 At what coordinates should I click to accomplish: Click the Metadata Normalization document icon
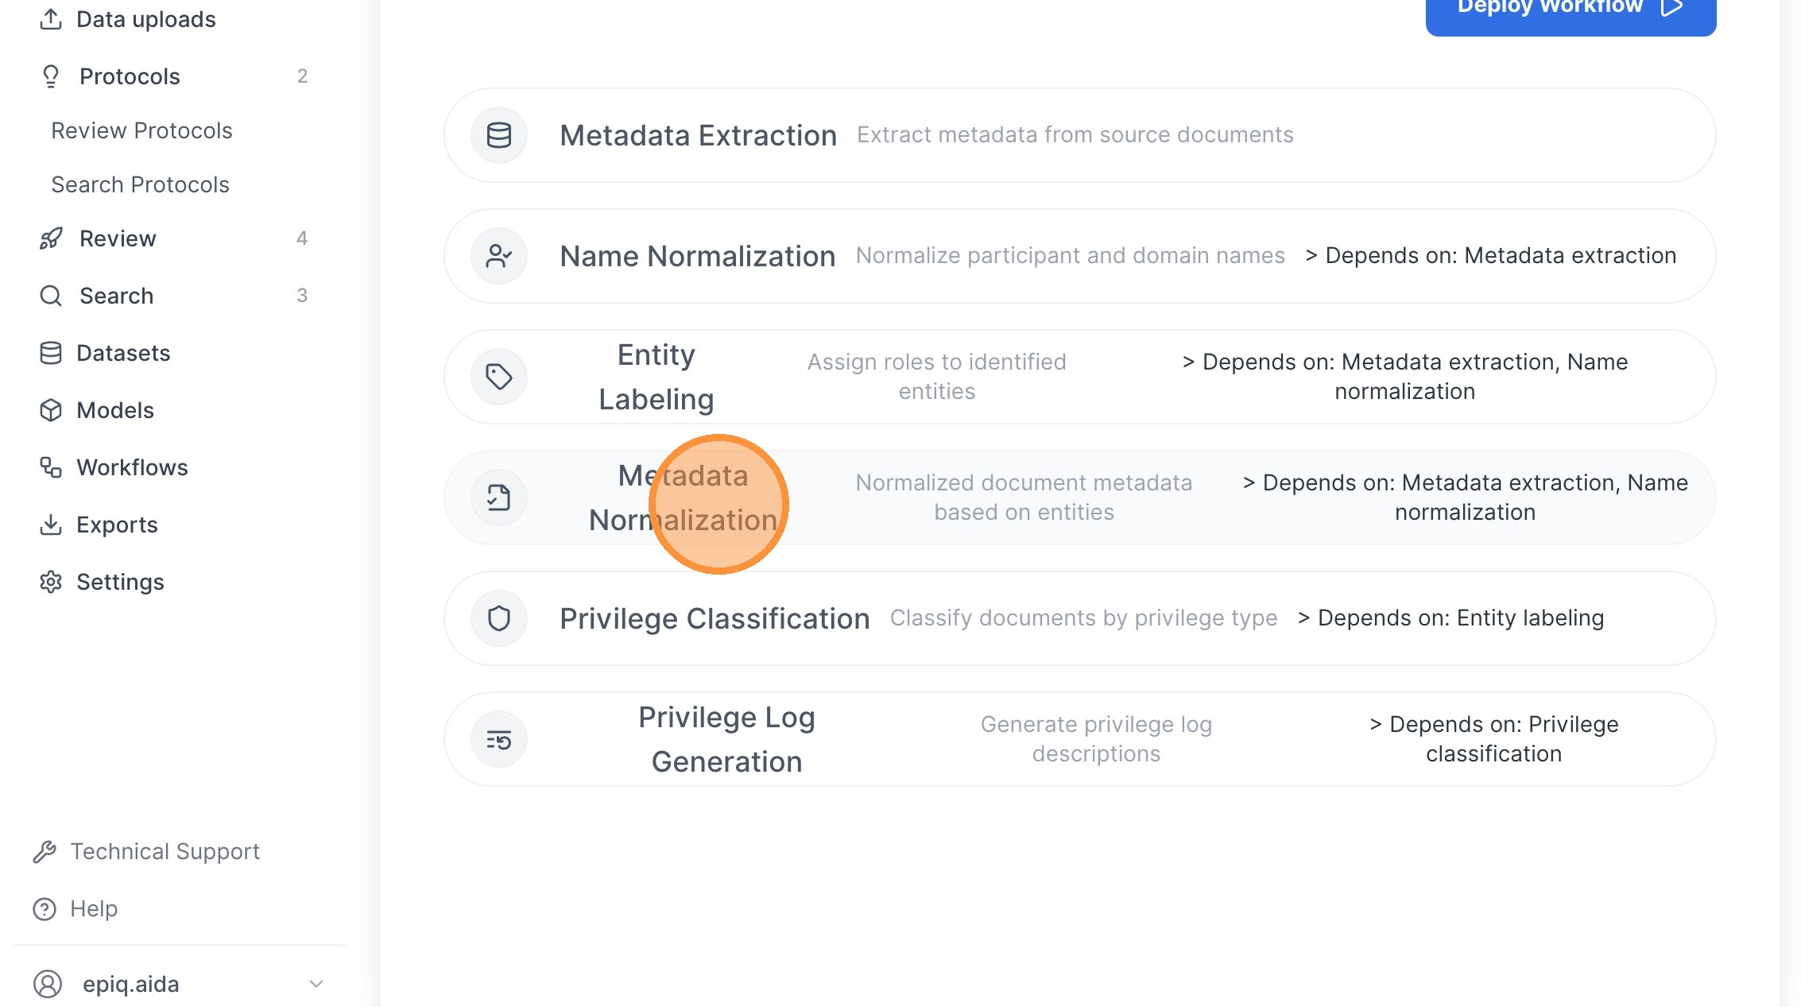pos(499,498)
